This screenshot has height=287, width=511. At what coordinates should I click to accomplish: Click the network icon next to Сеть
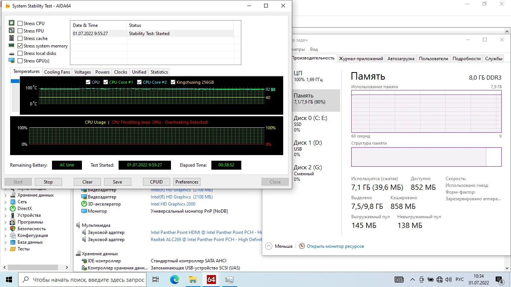pos(13,202)
